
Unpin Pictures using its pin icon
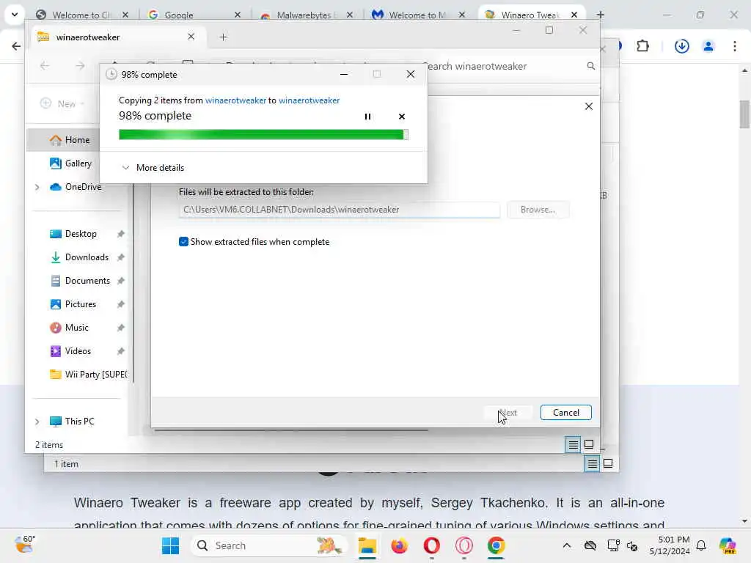pyautogui.click(x=121, y=304)
